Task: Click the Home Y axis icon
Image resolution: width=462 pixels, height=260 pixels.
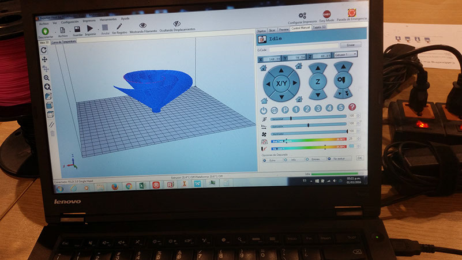Action: (298, 66)
